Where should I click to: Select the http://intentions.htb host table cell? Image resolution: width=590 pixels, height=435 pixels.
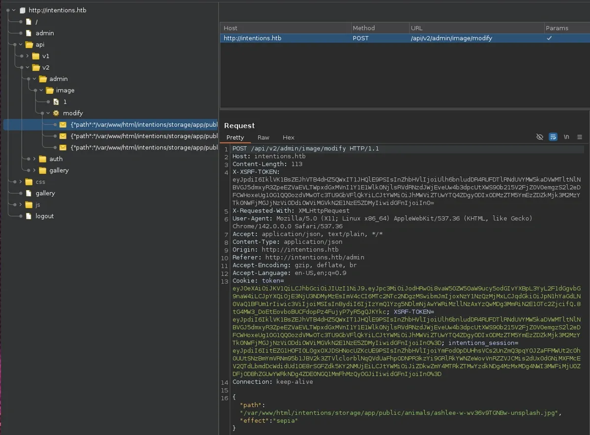(x=286, y=38)
